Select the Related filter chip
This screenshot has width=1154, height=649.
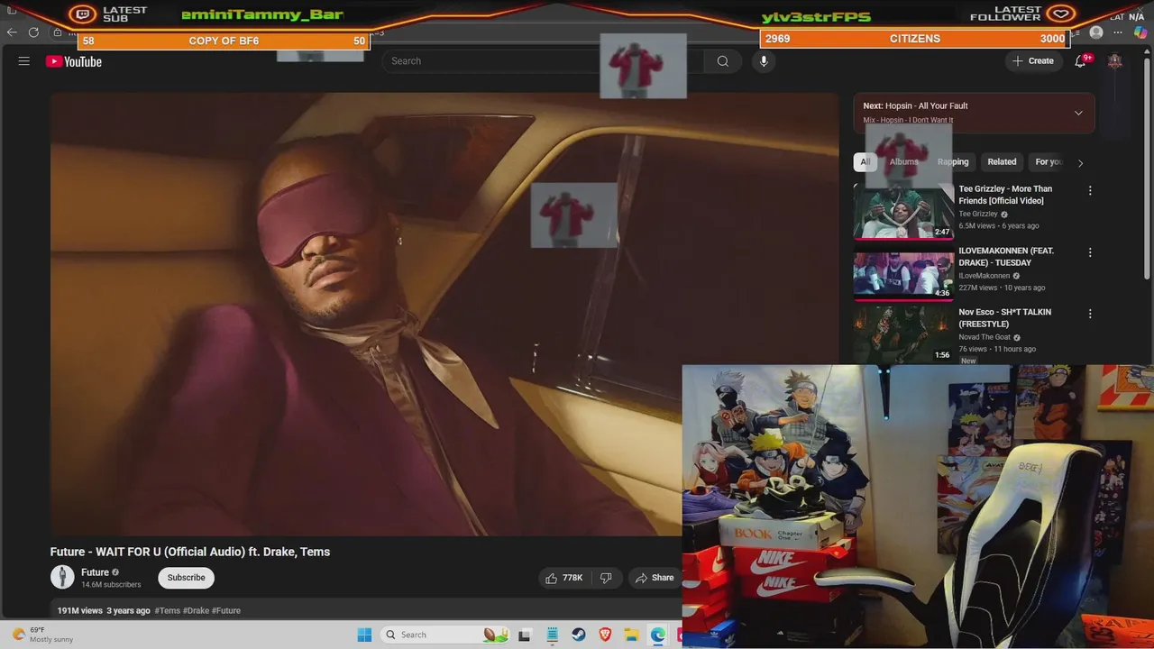click(x=1002, y=162)
